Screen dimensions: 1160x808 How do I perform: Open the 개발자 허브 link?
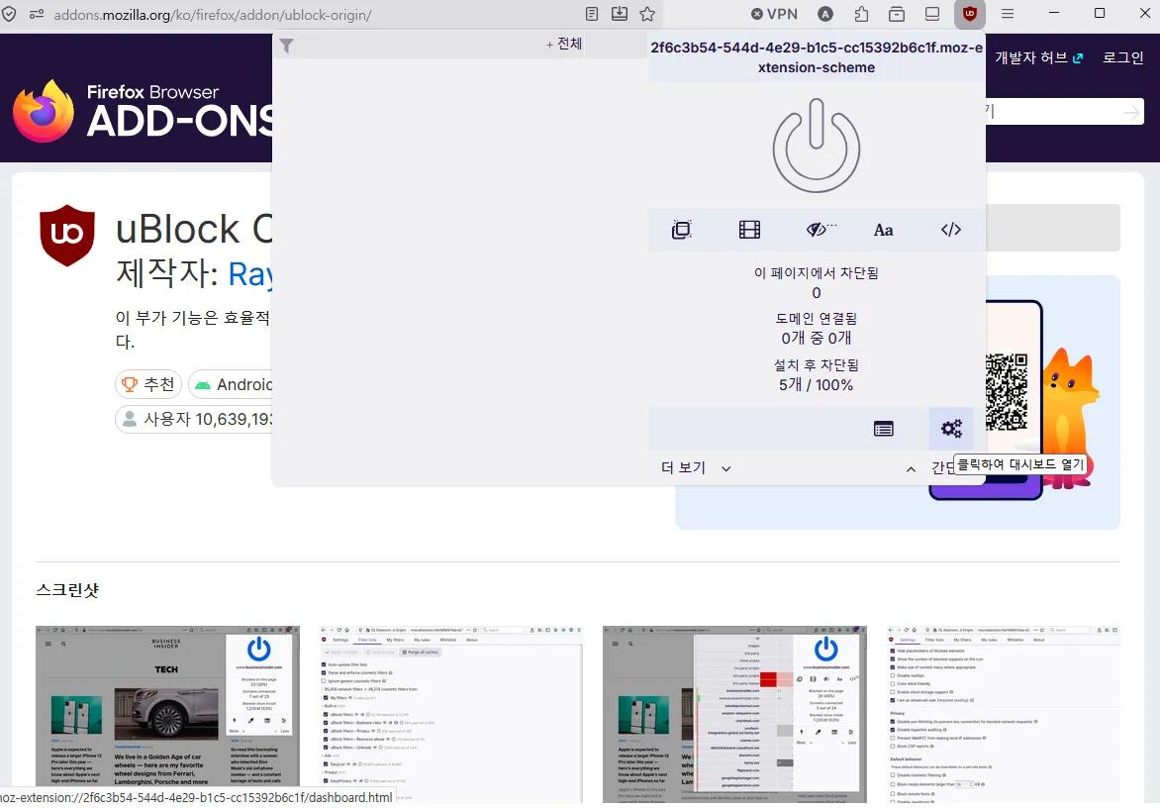[x=1038, y=57]
